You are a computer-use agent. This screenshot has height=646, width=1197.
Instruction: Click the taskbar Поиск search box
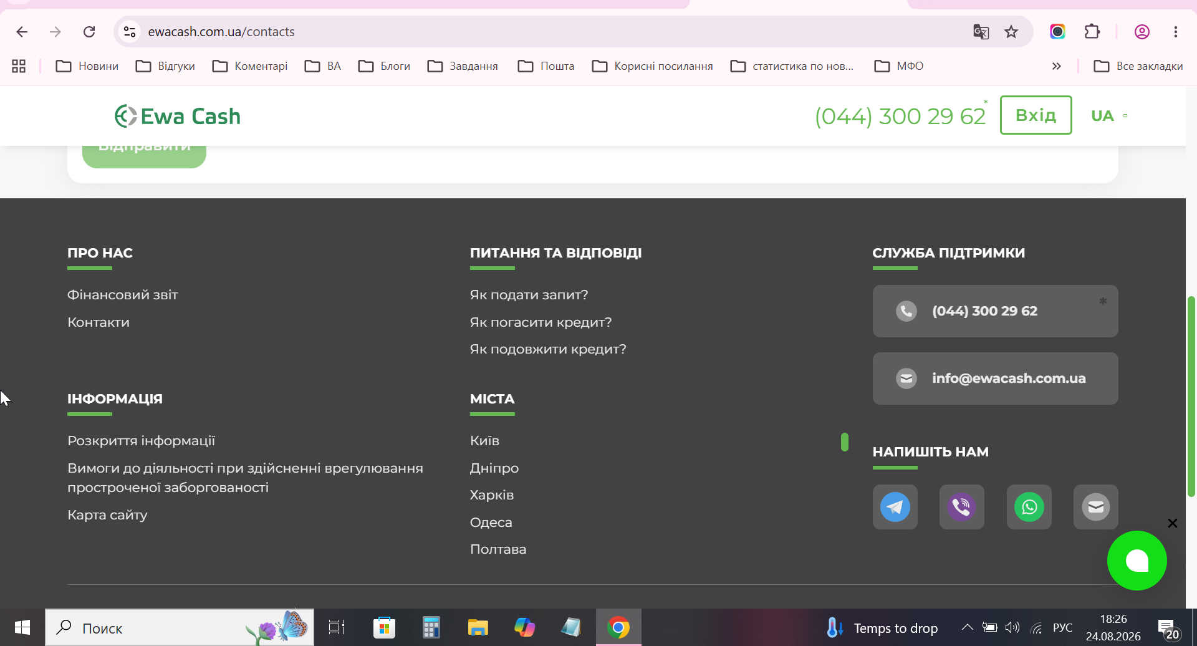tap(180, 627)
